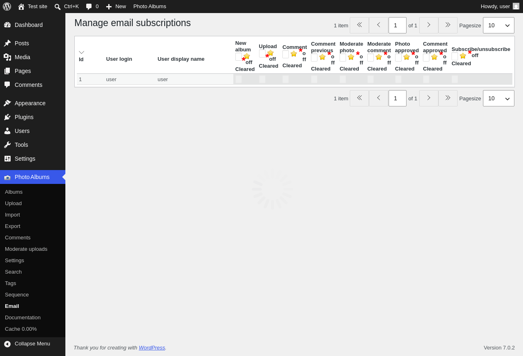Image resolution: width=523 pixels, height=356 pixels.
Task: Click the star icon under Subscribe/unsubscribe
Action: pos(463,56)
